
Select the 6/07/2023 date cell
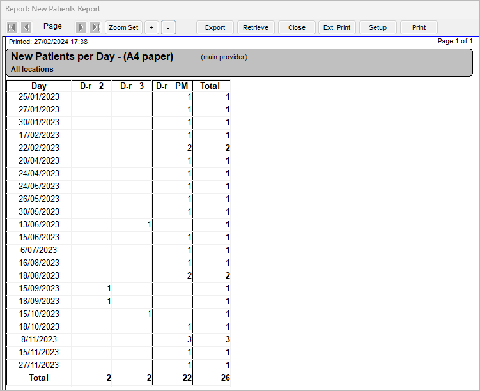pos(39,250)
